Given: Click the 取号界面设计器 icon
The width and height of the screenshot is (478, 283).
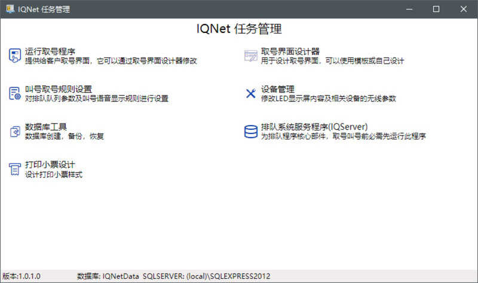Looking at the screenshot, I should pos(250,56).
